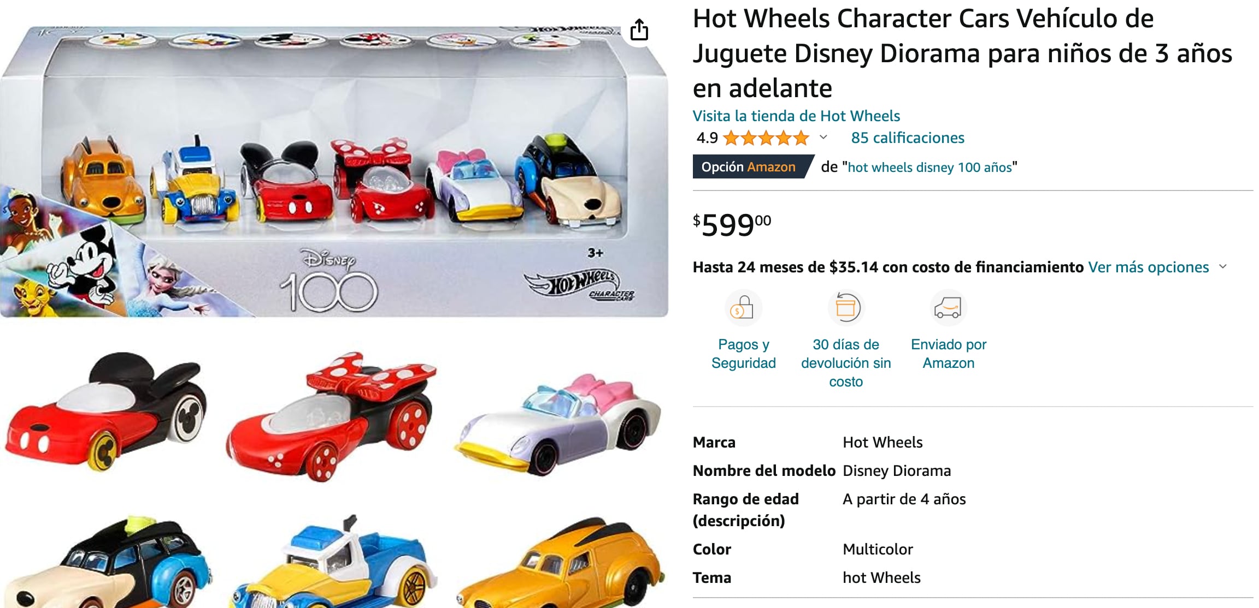Click the 30-day return box icon

pos(845,308)
